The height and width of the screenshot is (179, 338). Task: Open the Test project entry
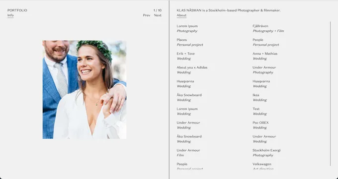pyautogui.click(x=259, y=111)
